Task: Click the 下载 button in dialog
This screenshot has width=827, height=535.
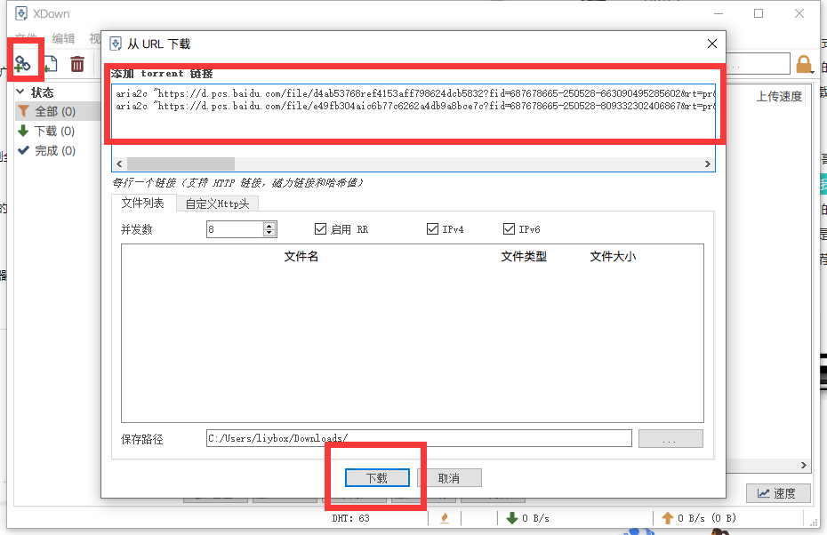Action: (x=377, y=478)
